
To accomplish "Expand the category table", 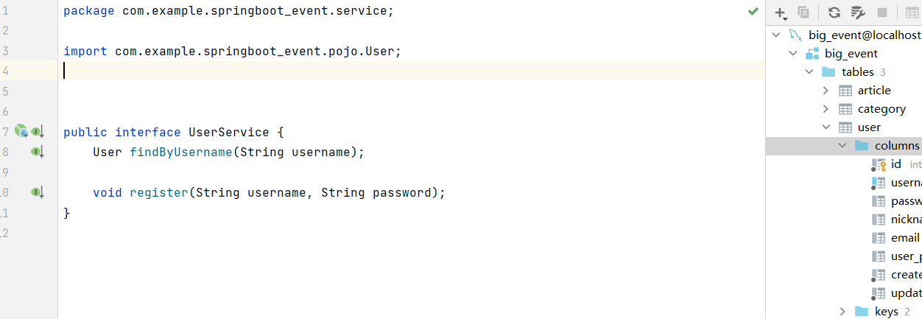I will click(x=826, y=108).
